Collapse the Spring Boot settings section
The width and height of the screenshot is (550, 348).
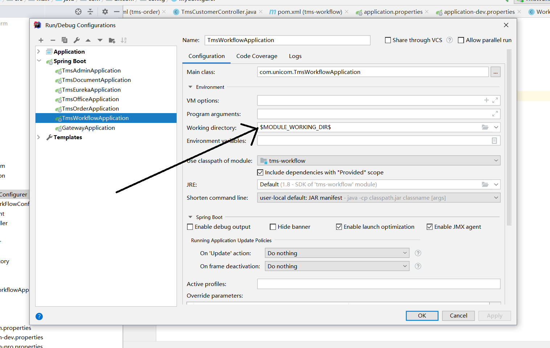[190, 217]
